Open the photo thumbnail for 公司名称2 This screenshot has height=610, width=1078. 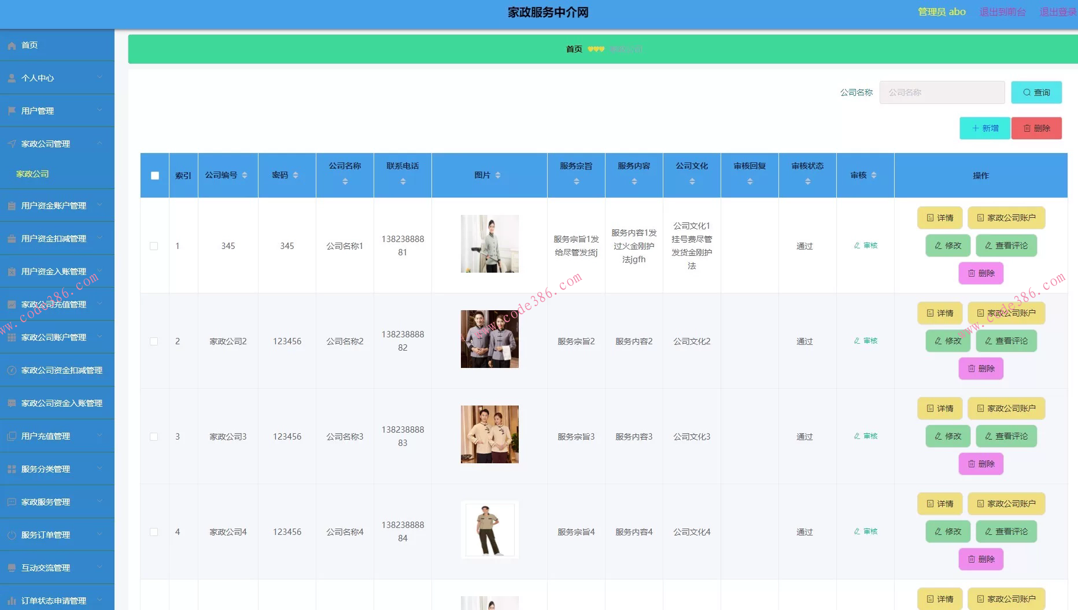pyautogui.click(x=490, y=339)
